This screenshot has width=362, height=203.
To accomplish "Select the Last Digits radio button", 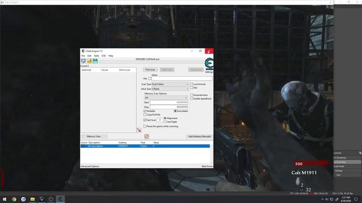I will tap(165, 122).
